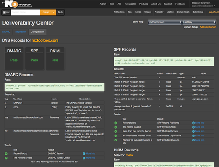The width and height of the screenshot is (219, 167).
Task: Click info icon beside DMARC Record
Action: click(x=84, y=154)
